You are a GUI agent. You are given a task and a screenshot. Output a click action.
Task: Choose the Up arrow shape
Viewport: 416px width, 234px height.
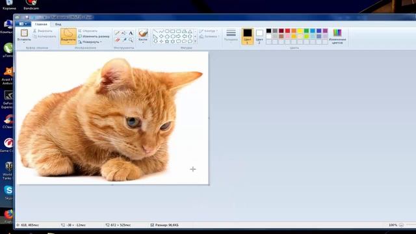[190, 36]
